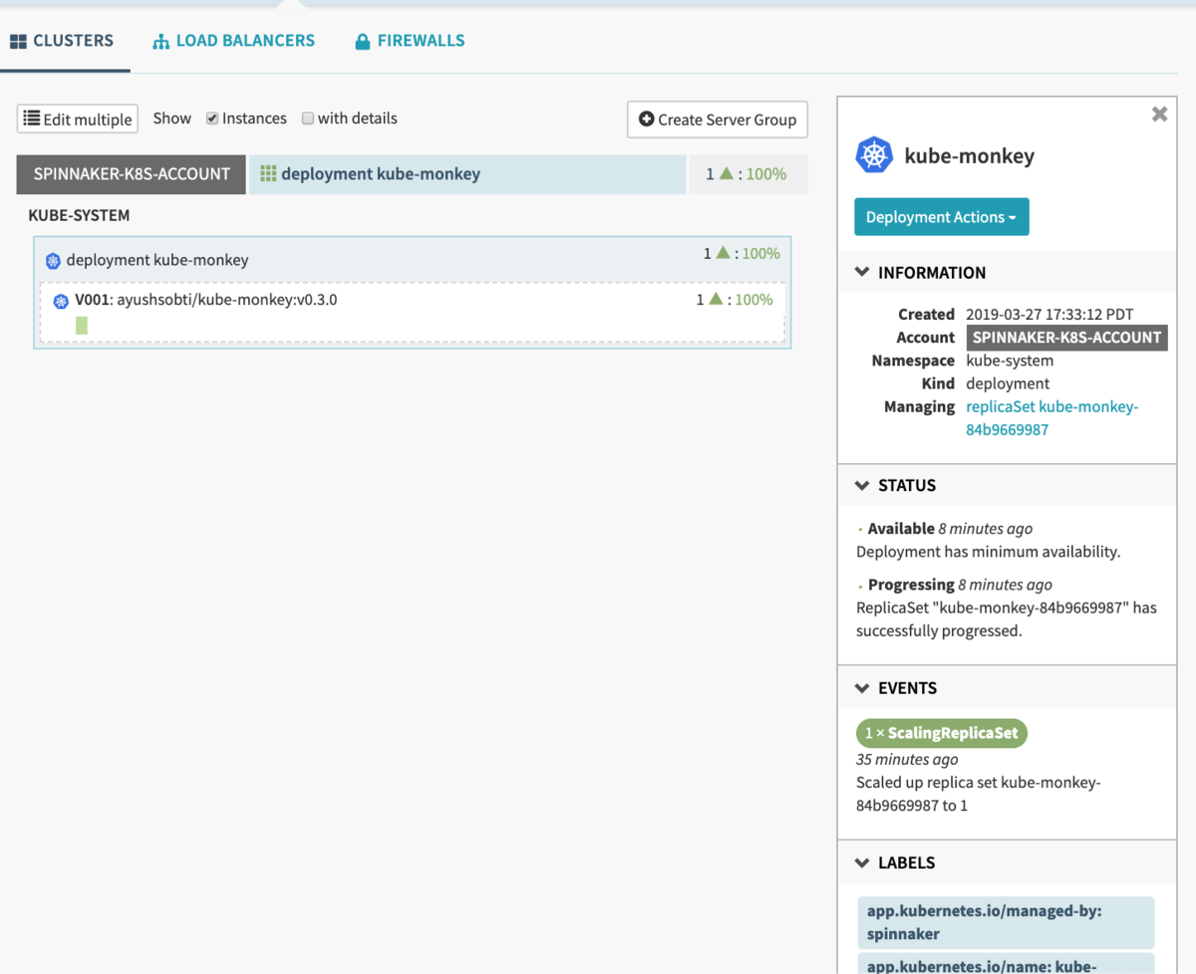Collapse the Labels section

(1007, 862)
